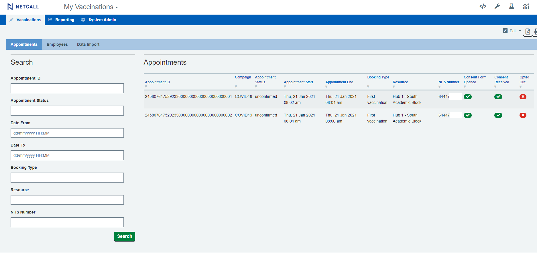The height and width of the screenshot is (253, 537).
Task: Open the Edit dropdown menu
Action: click(512, 31)
